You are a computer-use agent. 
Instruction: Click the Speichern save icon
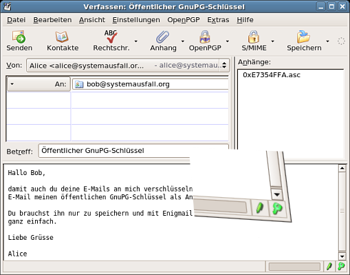303,37
